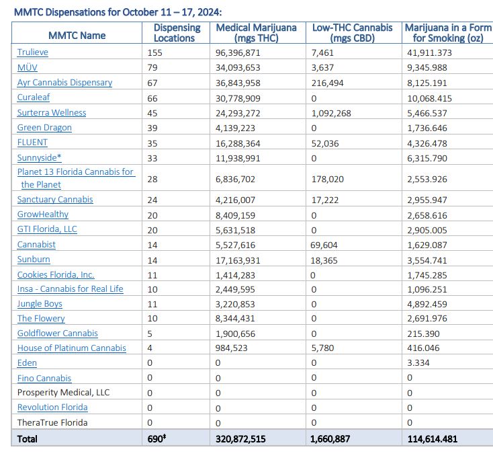Open the Jungle Boys link

tap(40, 304)
